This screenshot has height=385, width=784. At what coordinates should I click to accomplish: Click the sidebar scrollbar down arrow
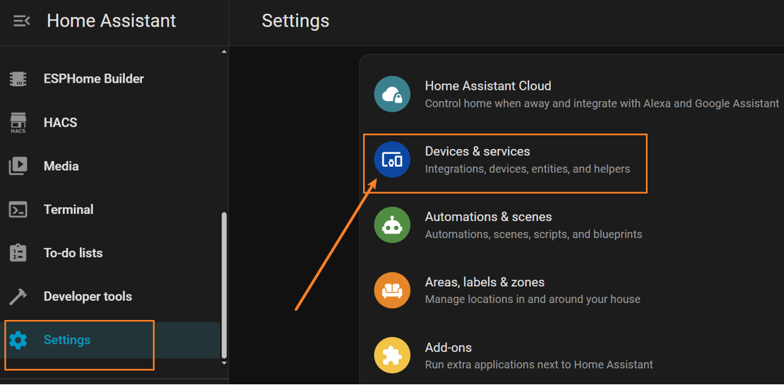224,363
